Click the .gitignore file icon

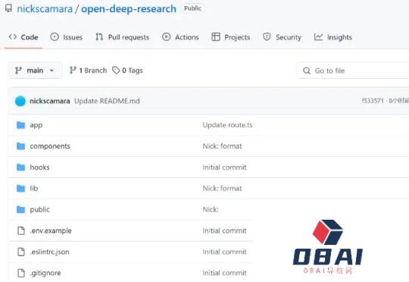[x=21, y=273]
